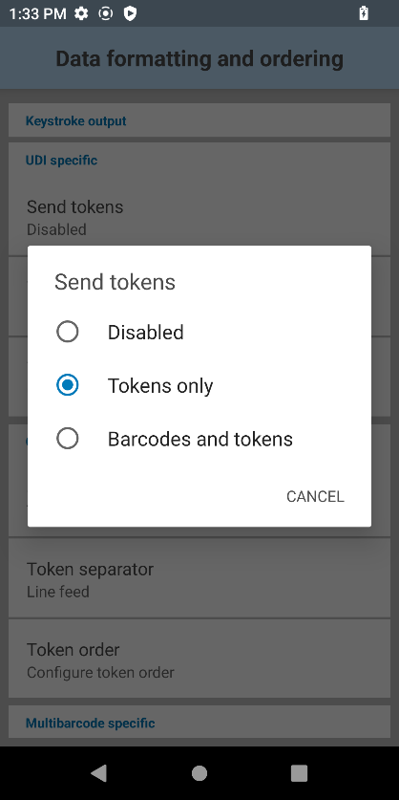Click the UDI specific section header

[61, 161]
